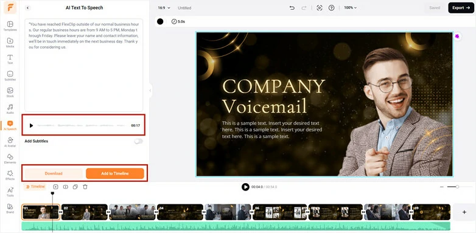Viewport: 476px width, 233px height.
Task: Select the AI Speech sidebar item
Action: click(x=10, y=125)
